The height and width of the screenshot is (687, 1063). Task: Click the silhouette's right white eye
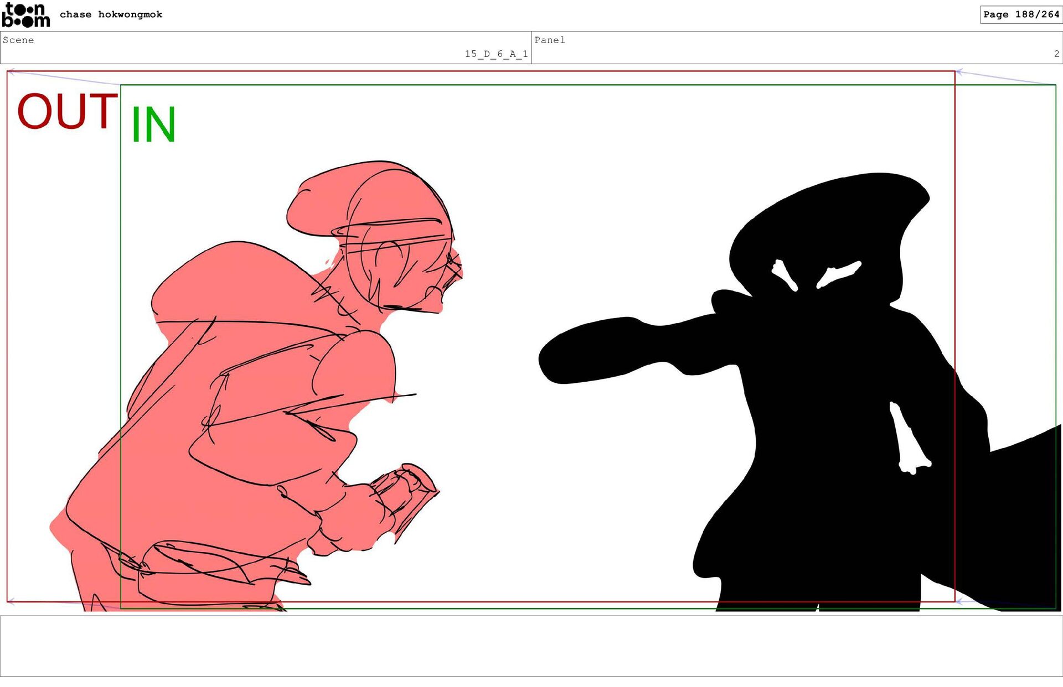[x=838, y=274]
